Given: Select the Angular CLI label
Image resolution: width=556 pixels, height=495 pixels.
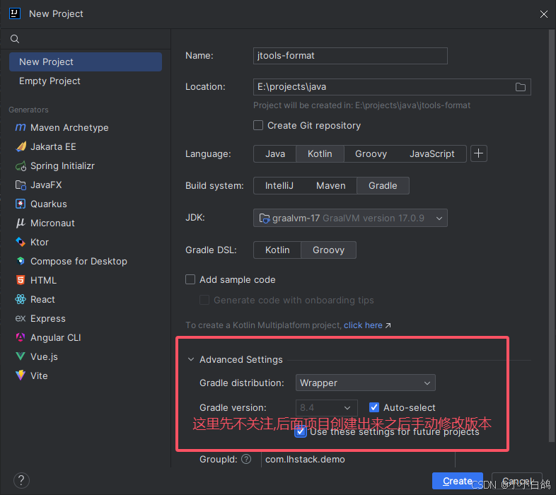Looking at the screenshot, I should (x=56, y=337).
